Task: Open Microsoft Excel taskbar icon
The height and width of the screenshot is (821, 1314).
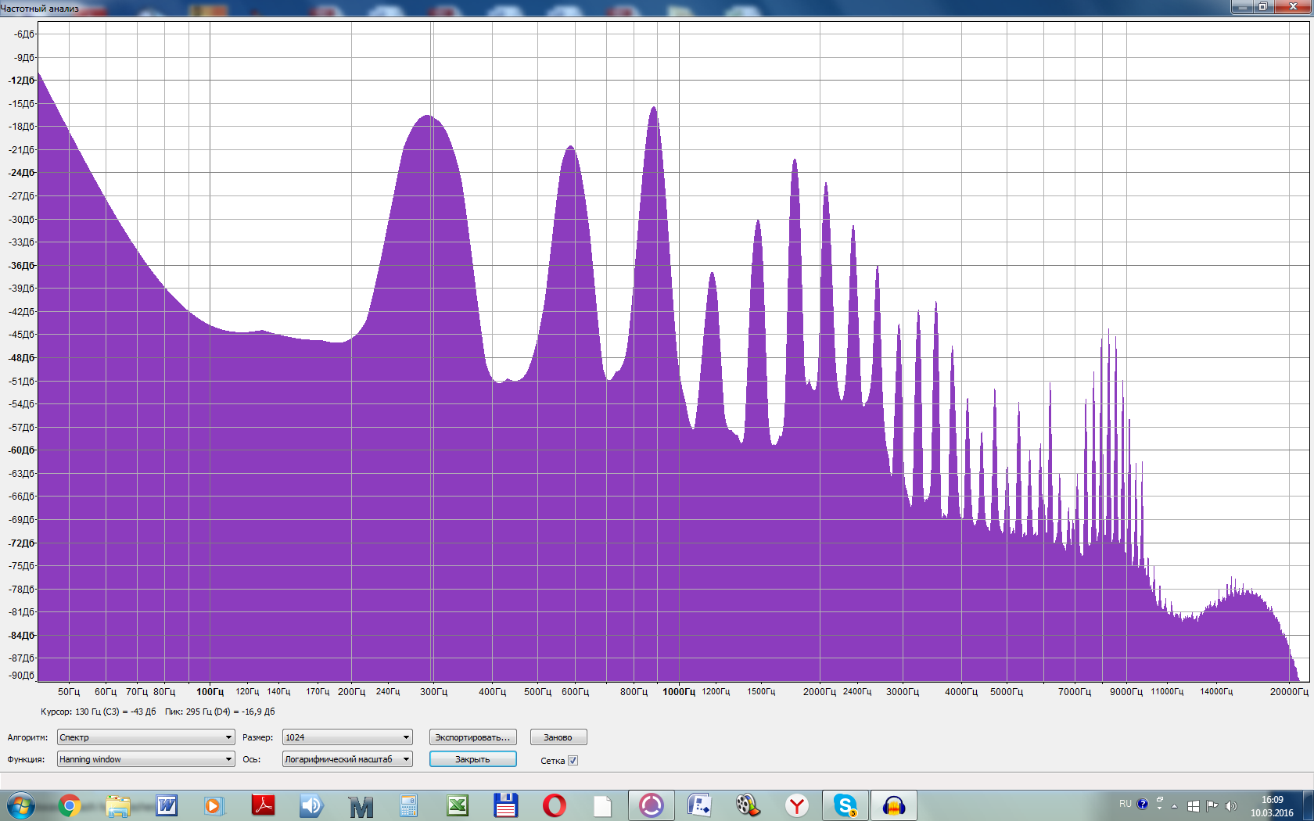Action: [458, 805]
